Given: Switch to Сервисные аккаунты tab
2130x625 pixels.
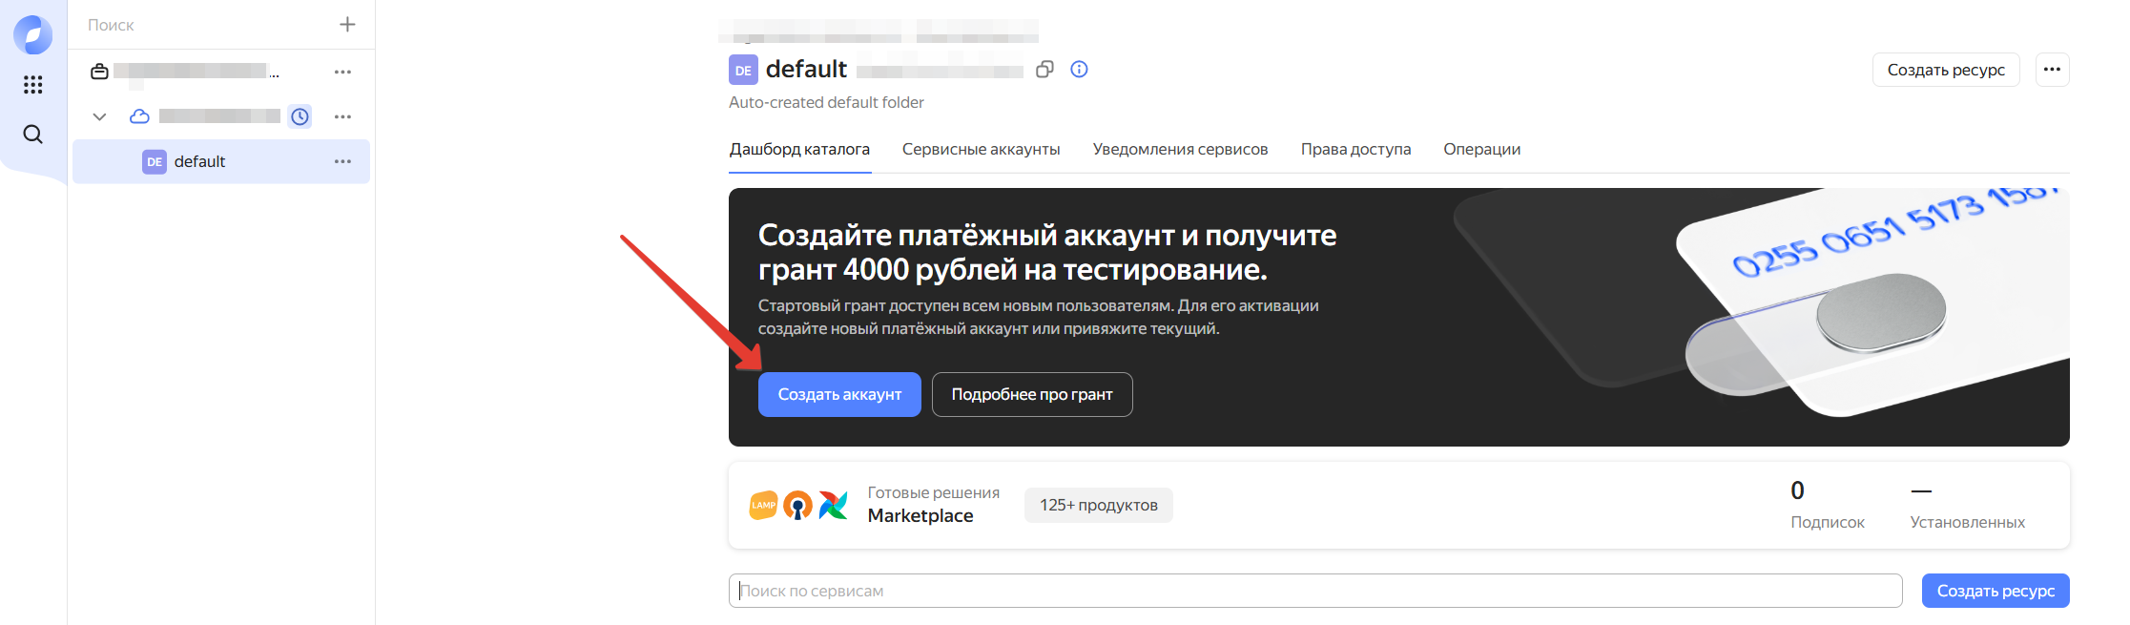Looking at the screenshot, I should pyautogui.click(x=981, y=149).
